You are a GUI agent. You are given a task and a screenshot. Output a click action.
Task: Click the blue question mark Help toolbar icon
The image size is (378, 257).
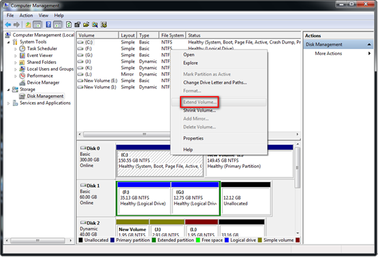point(48,24)
